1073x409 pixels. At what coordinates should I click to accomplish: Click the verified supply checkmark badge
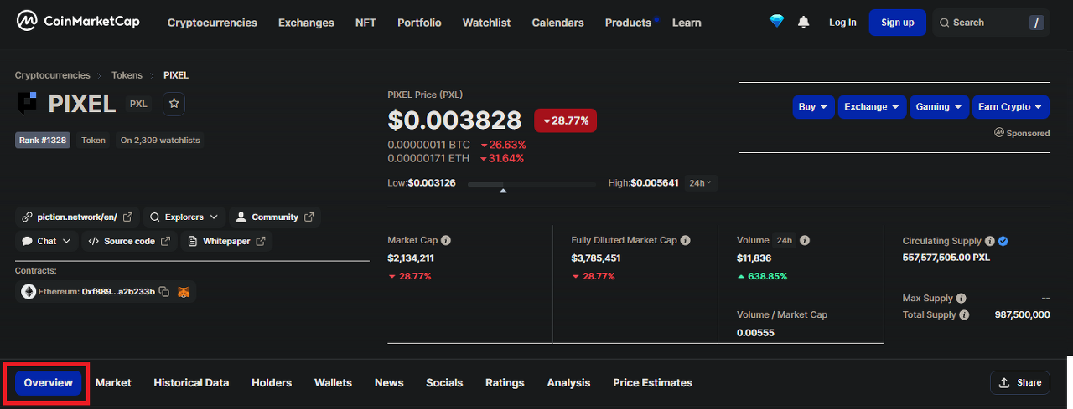point(1003,241)
